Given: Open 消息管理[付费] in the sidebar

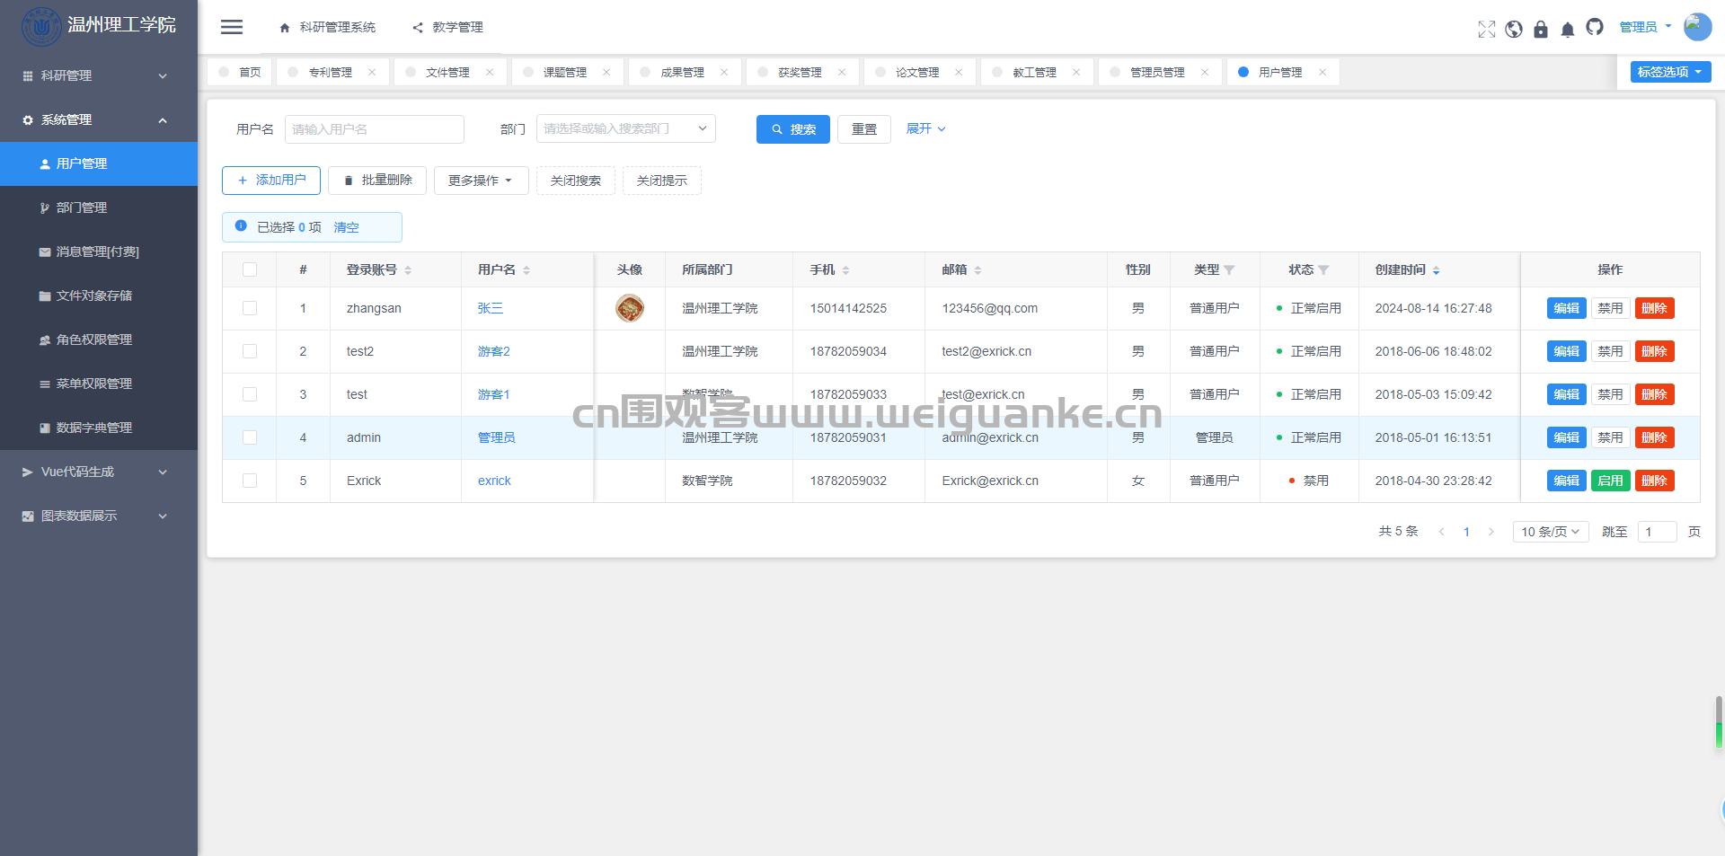Looking at the screenshot, I should pos(99,252).
